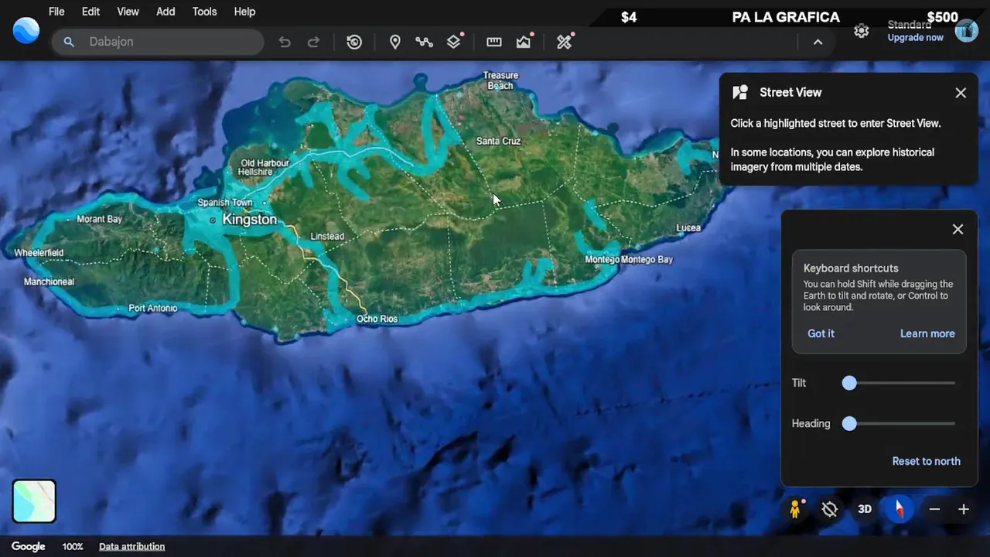
Task: Click the Dabajon search field
Action: click(158, 42)
